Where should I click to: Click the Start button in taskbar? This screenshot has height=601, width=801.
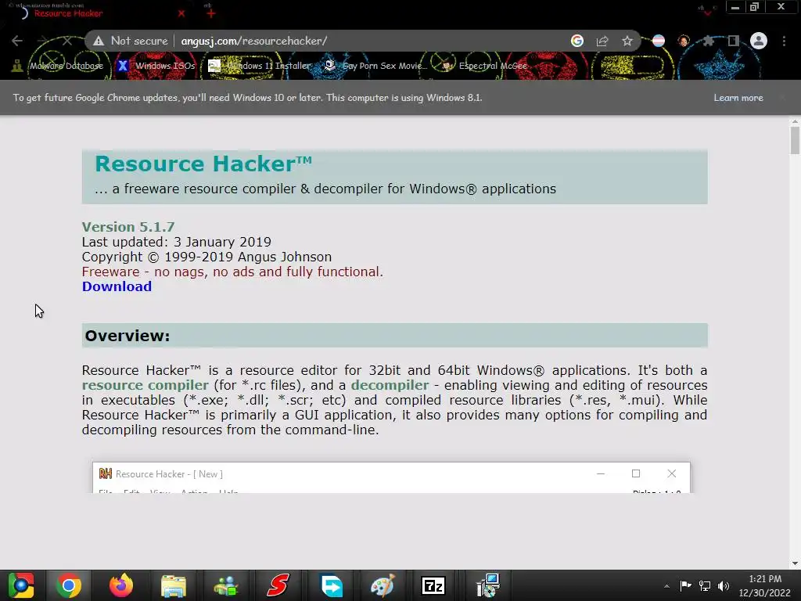(x=21, y=585)
